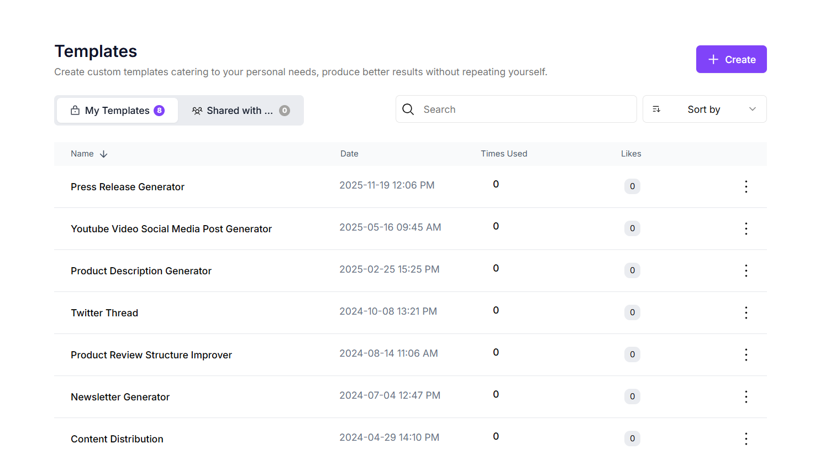Click the Create button

pyautogui.click(x=731, y=59)
